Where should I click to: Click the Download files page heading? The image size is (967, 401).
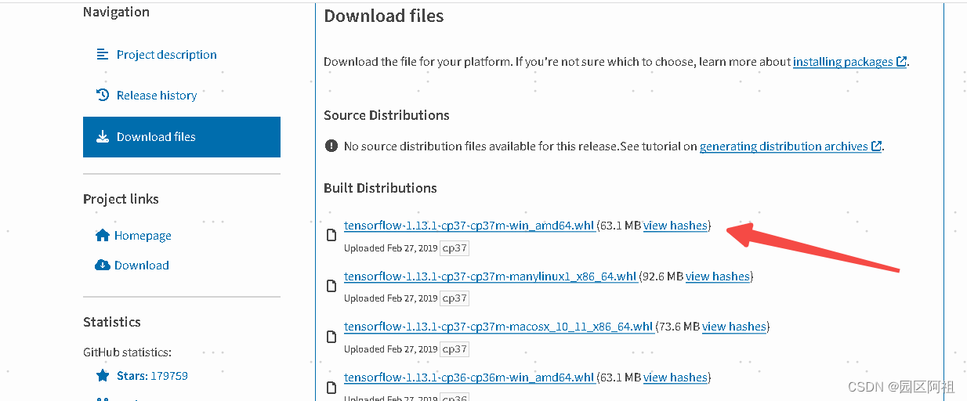click(384, 16)
